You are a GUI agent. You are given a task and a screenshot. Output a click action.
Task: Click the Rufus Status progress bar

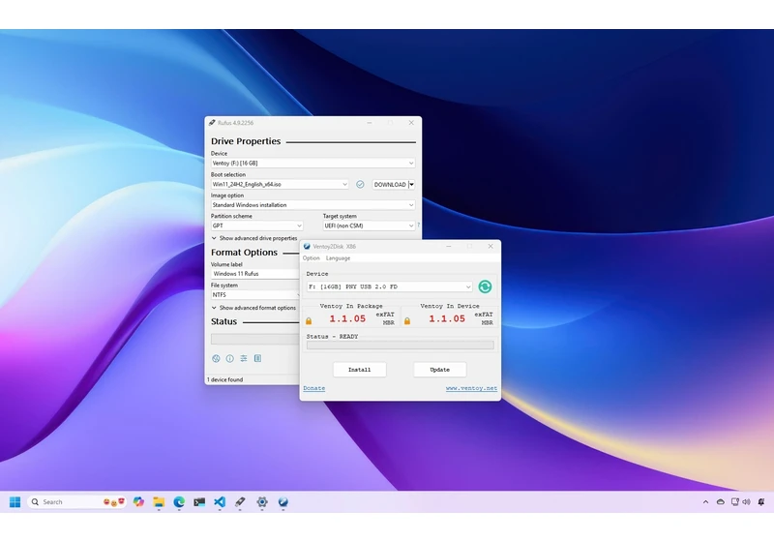tap(255, 339)
